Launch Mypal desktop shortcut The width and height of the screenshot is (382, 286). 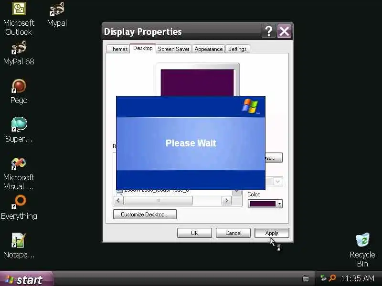pyautogui.click(x=57, y=15)
